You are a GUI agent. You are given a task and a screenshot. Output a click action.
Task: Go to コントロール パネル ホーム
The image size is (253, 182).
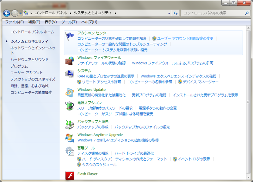pos(32,32)
